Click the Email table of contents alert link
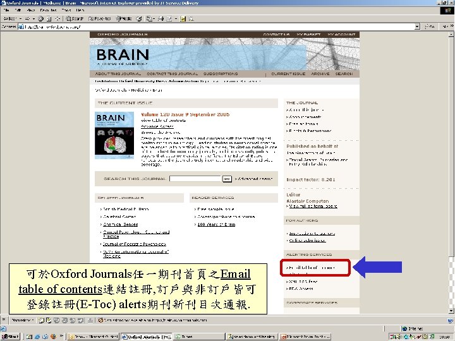Image resolution: width=455 pixels, height=341 pixels. 312,268
